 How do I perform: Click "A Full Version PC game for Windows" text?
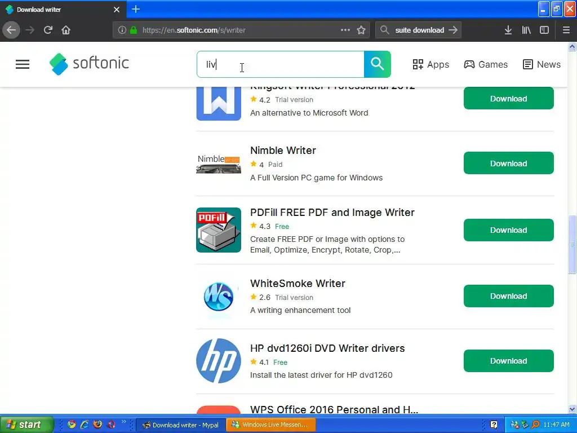tap(317, 178)
